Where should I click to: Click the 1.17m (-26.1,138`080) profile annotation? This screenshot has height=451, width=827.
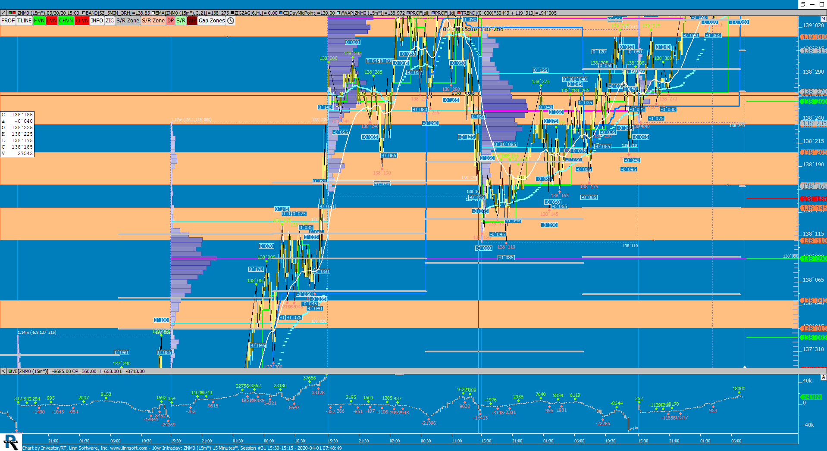point(191,120)
